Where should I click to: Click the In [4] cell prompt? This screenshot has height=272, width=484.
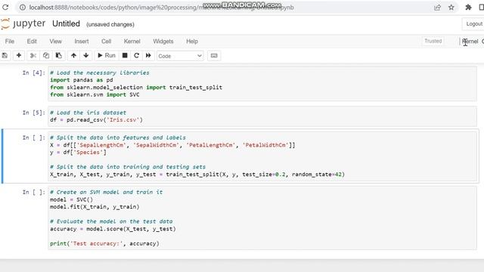pos(33,73)
